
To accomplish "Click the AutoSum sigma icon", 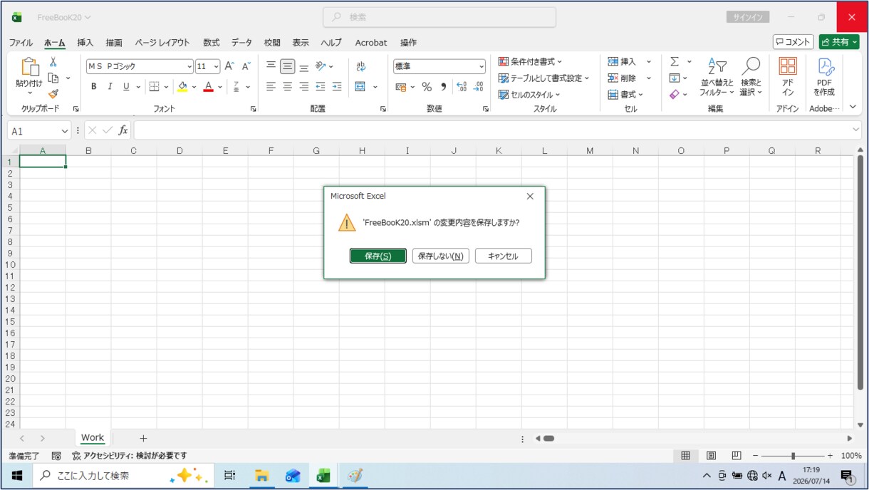I will coord(675,62).
